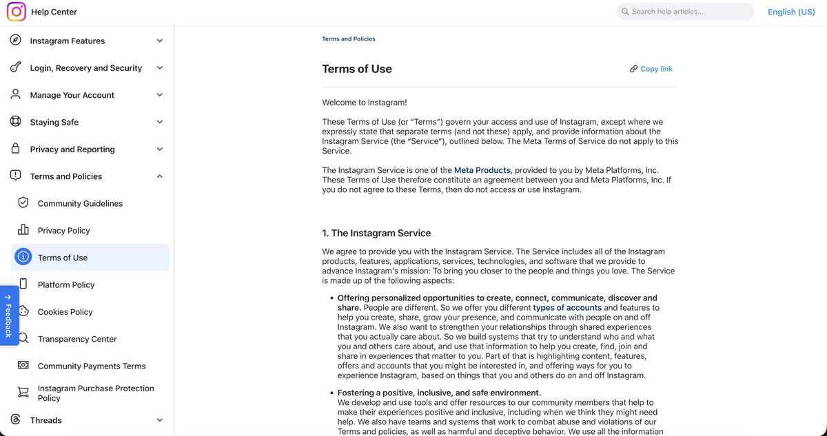Follow the types of accounts link
This screenshot has width=827, height=436.
point(567,308)
